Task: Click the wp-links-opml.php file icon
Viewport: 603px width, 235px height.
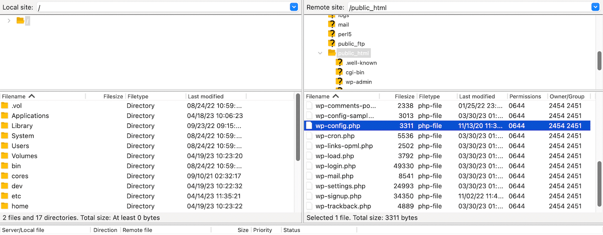Action: (309, 145)
